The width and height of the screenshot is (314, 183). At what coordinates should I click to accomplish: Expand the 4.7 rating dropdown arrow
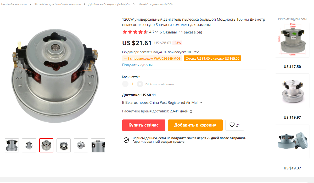156,32
